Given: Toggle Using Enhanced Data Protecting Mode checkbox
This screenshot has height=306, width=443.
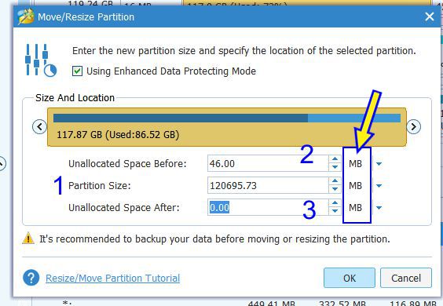Looking at the screenshot, I should [77, 71].
